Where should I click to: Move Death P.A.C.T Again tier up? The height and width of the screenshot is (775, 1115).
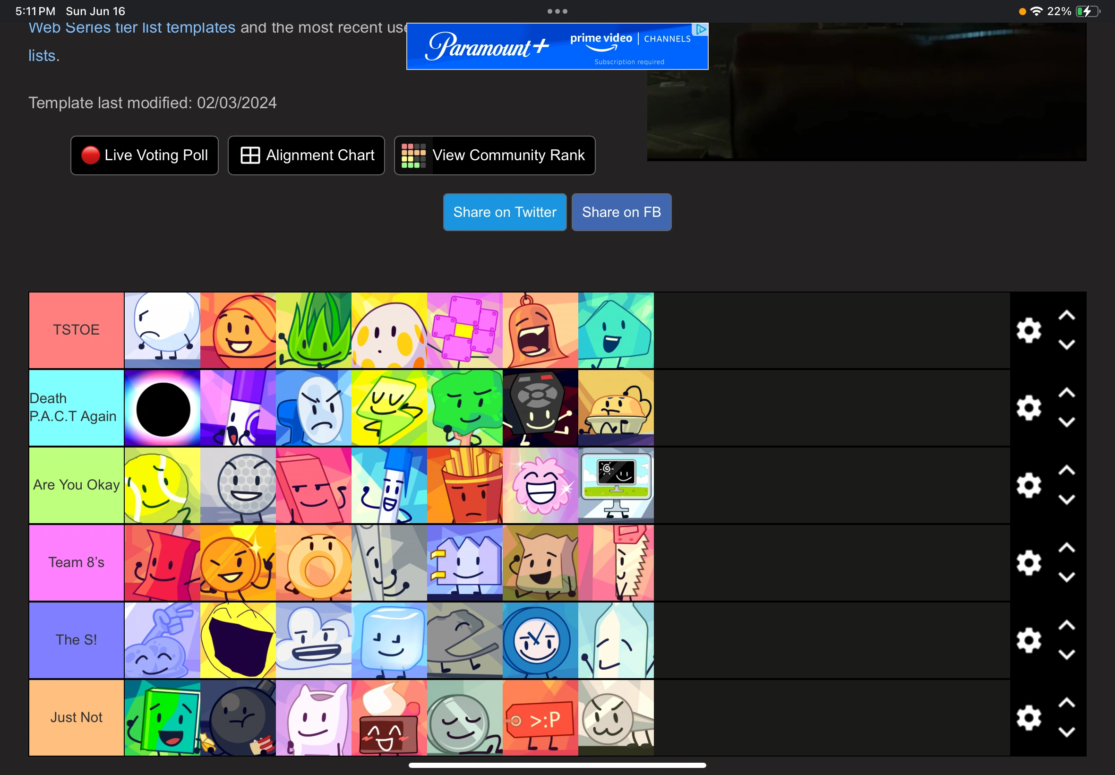pyautogui.click(x=1066, y=393)
